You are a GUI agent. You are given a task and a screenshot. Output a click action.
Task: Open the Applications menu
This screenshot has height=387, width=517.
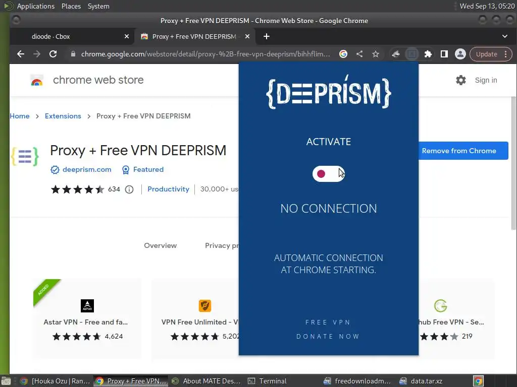[x=36, y=6]
